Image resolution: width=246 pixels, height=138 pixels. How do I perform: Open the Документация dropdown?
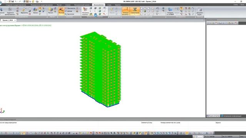tap(199, 11)
